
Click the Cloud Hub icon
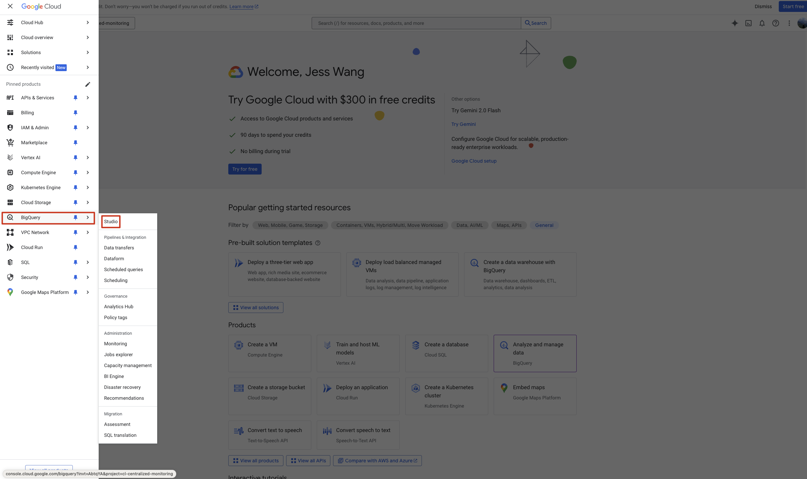10,22
